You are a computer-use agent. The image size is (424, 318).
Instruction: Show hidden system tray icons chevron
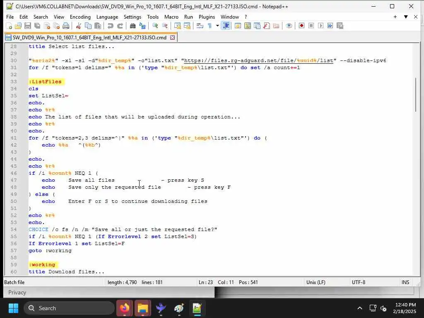click(360, 308)
